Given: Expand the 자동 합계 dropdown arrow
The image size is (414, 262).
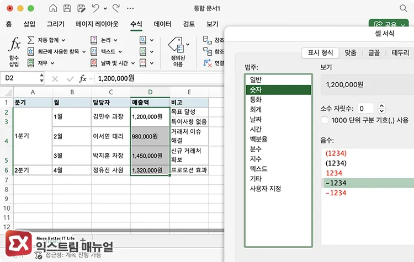Looking at the screenshot, I should pyautogui.click(x=63, y=40).
